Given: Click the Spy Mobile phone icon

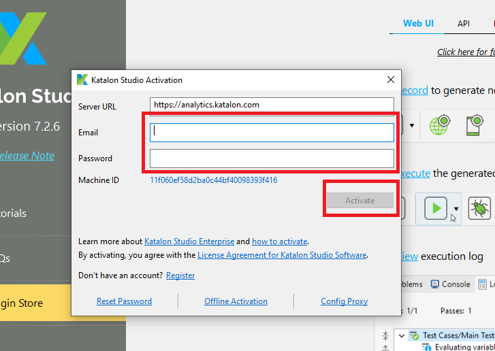Looking at the screenshot, I should pyautogui.click(x=475, y=125).
